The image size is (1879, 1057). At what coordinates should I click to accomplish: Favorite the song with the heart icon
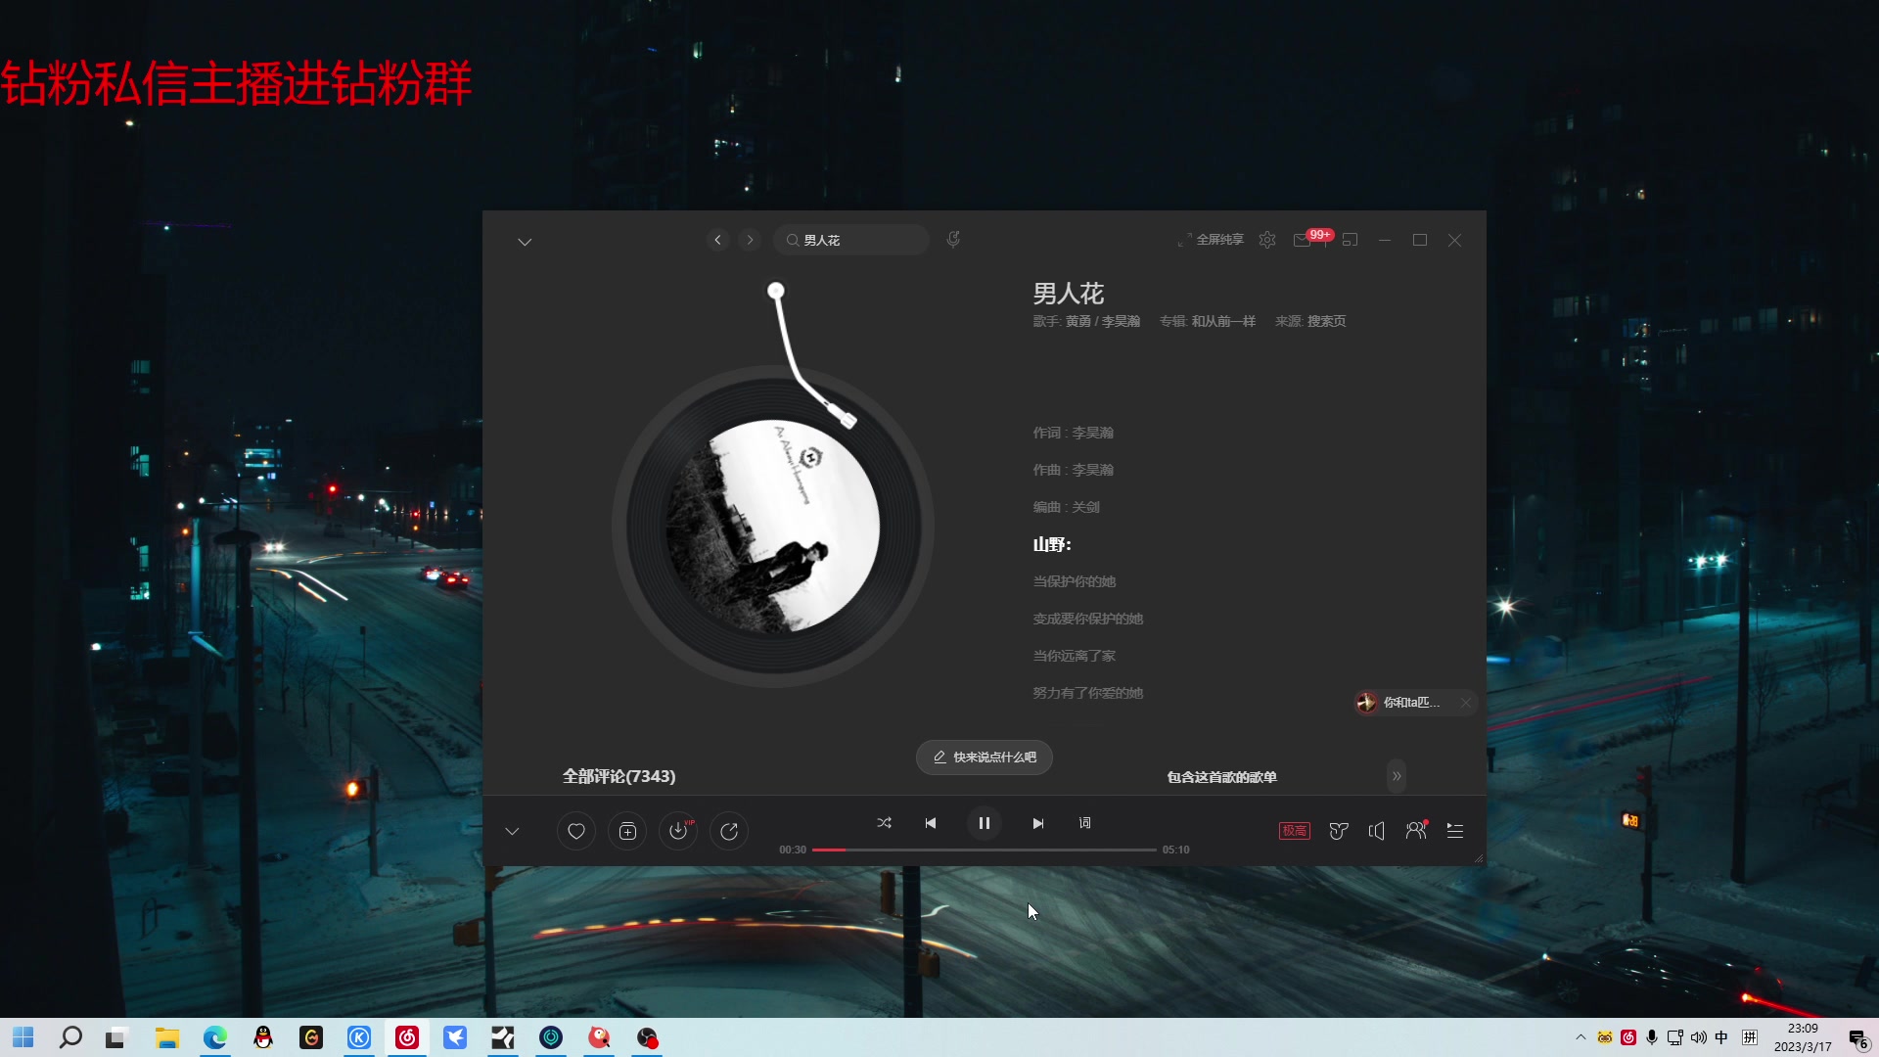point(575,830)
